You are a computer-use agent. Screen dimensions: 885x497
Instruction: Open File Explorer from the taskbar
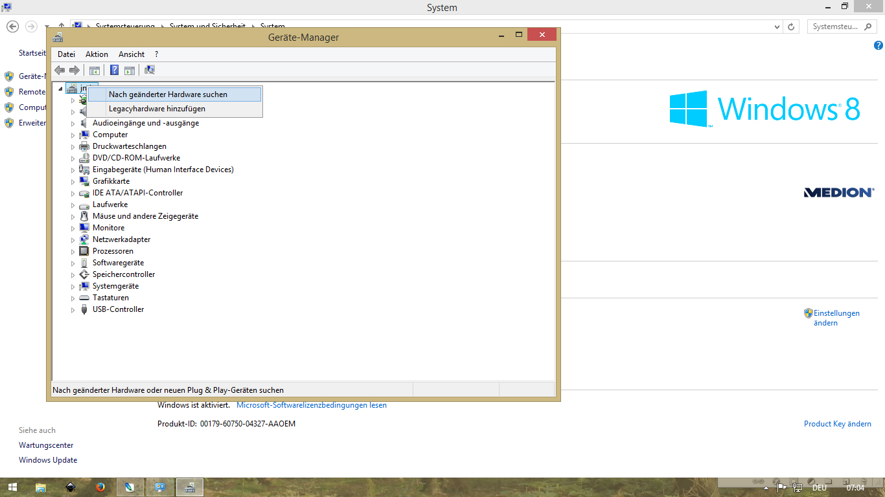41,487
